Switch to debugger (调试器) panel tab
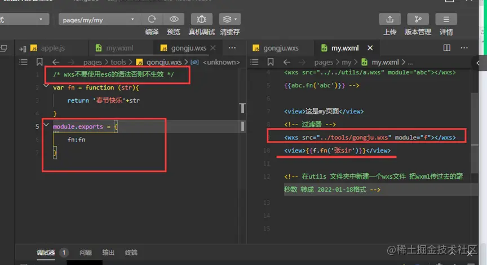 point(46,253)
